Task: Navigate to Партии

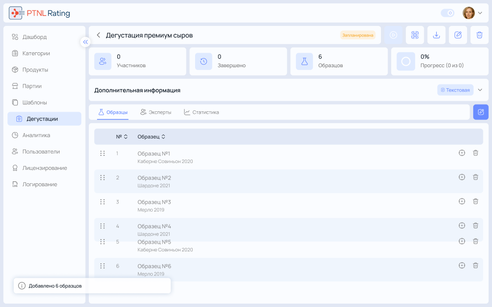Action: 44,86
